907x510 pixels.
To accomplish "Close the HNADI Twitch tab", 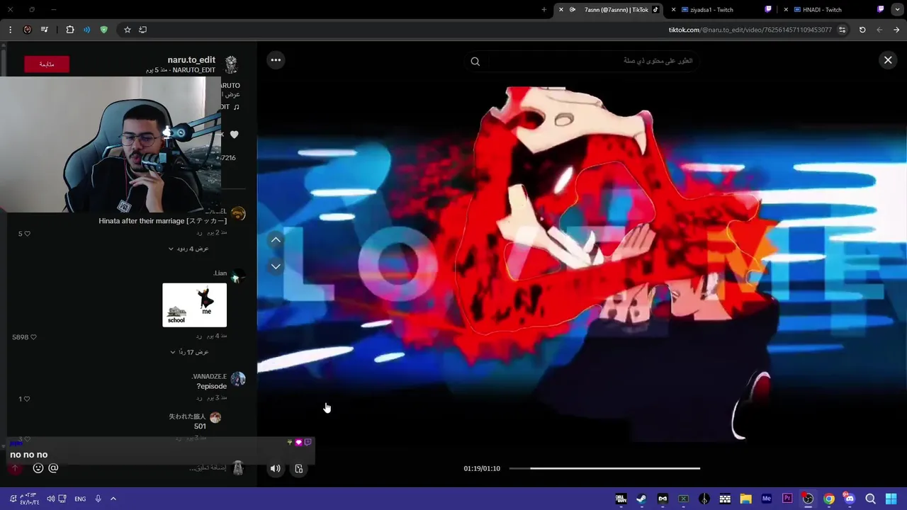I will tap(786, 10).
